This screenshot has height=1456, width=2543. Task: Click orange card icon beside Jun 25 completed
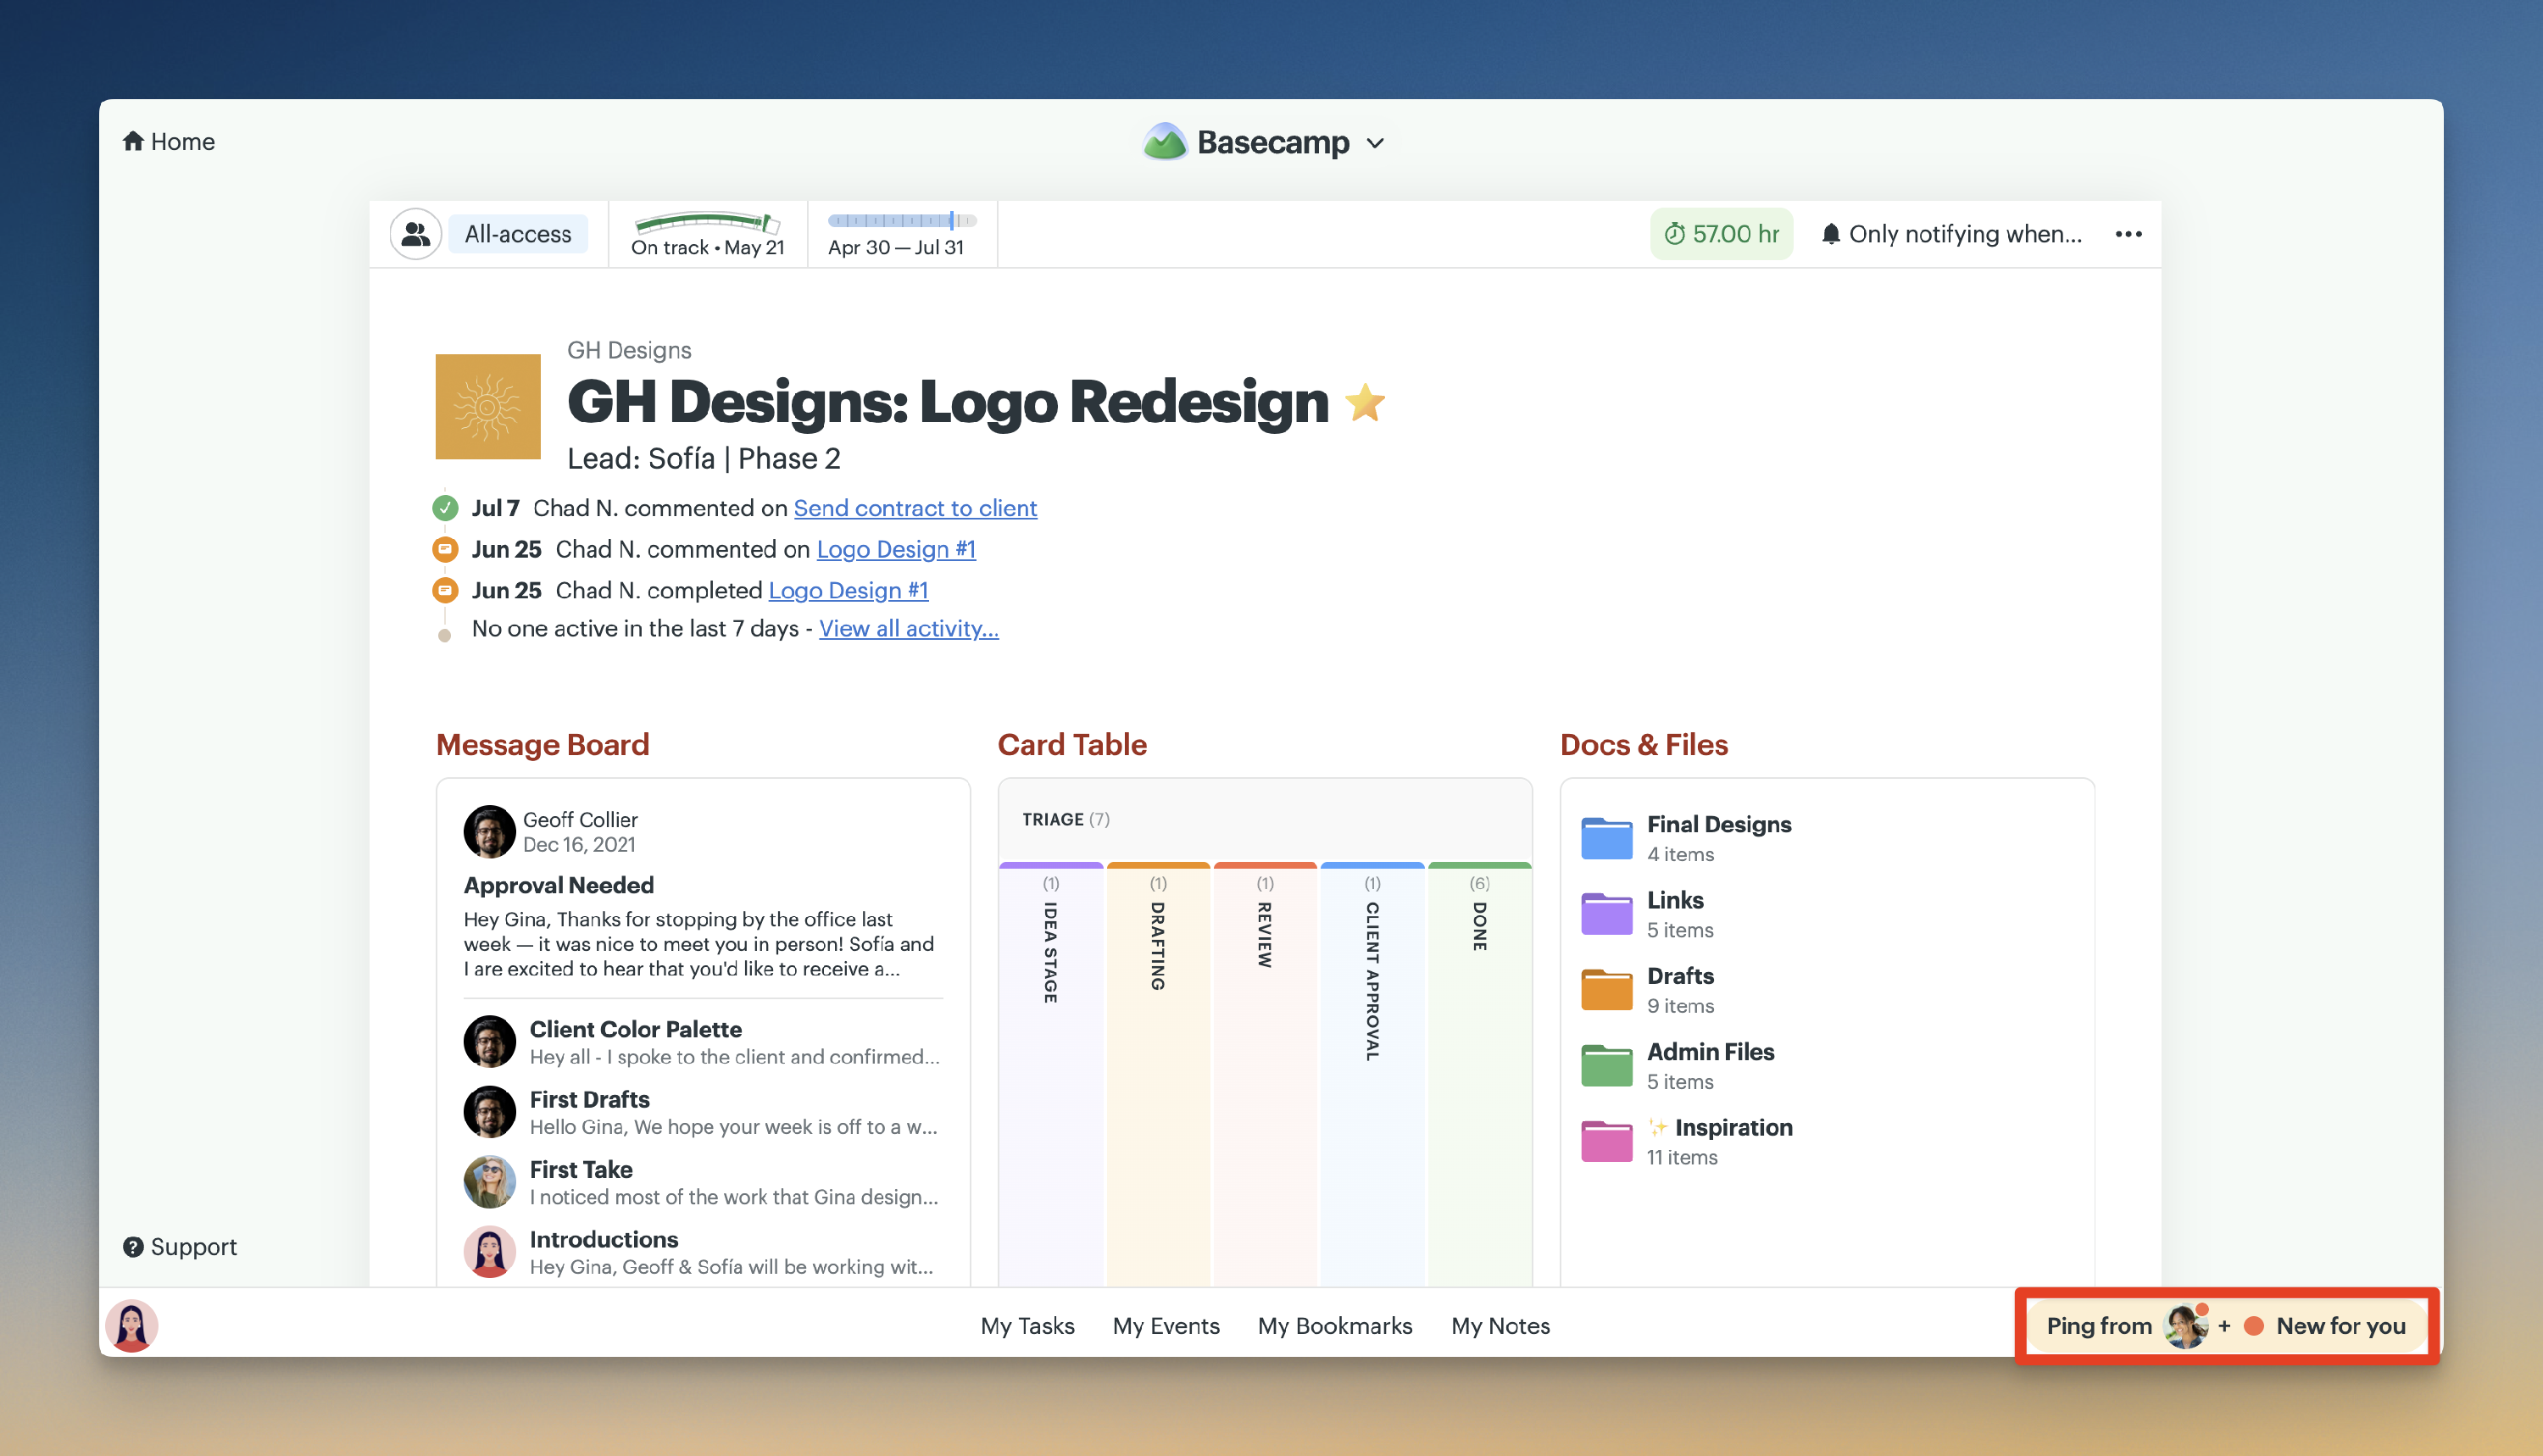click(x=445, y=590)
